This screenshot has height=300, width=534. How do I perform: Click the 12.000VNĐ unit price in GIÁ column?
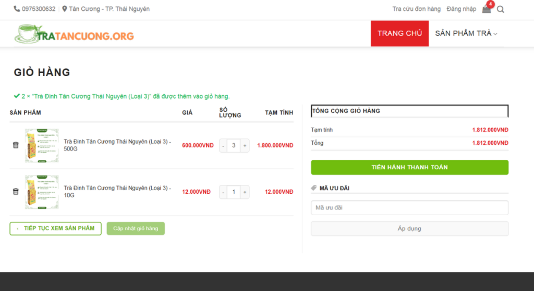(196, 192)
